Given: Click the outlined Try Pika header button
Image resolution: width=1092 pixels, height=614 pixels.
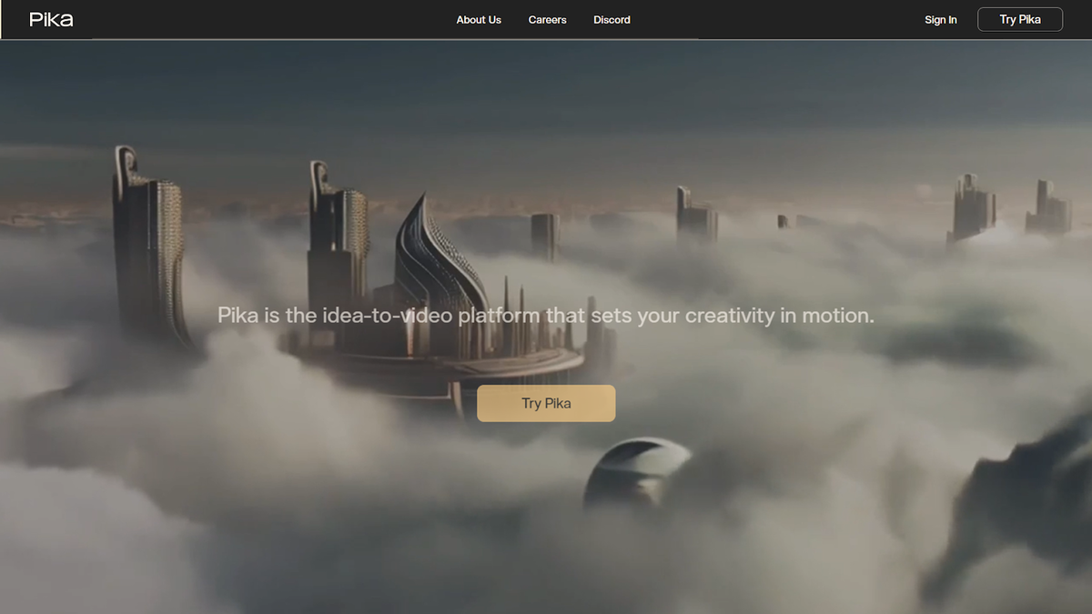Looking at the screenshot, I should [1020, 19].
